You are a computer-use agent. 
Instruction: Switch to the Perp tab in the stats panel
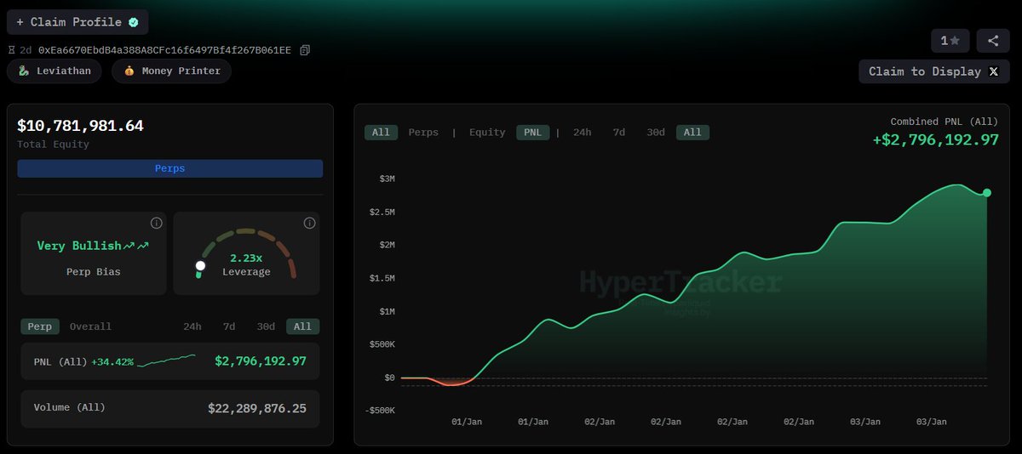tap(40, 326)
